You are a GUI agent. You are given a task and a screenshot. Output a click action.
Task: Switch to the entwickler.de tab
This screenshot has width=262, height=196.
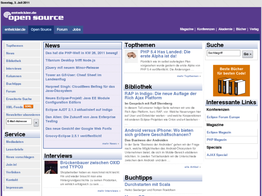15,29
